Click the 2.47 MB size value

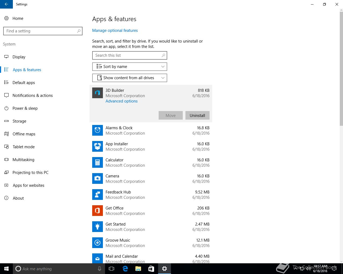tap(202, 224)
